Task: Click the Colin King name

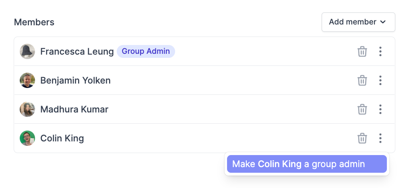Action: tap(62, 138)
